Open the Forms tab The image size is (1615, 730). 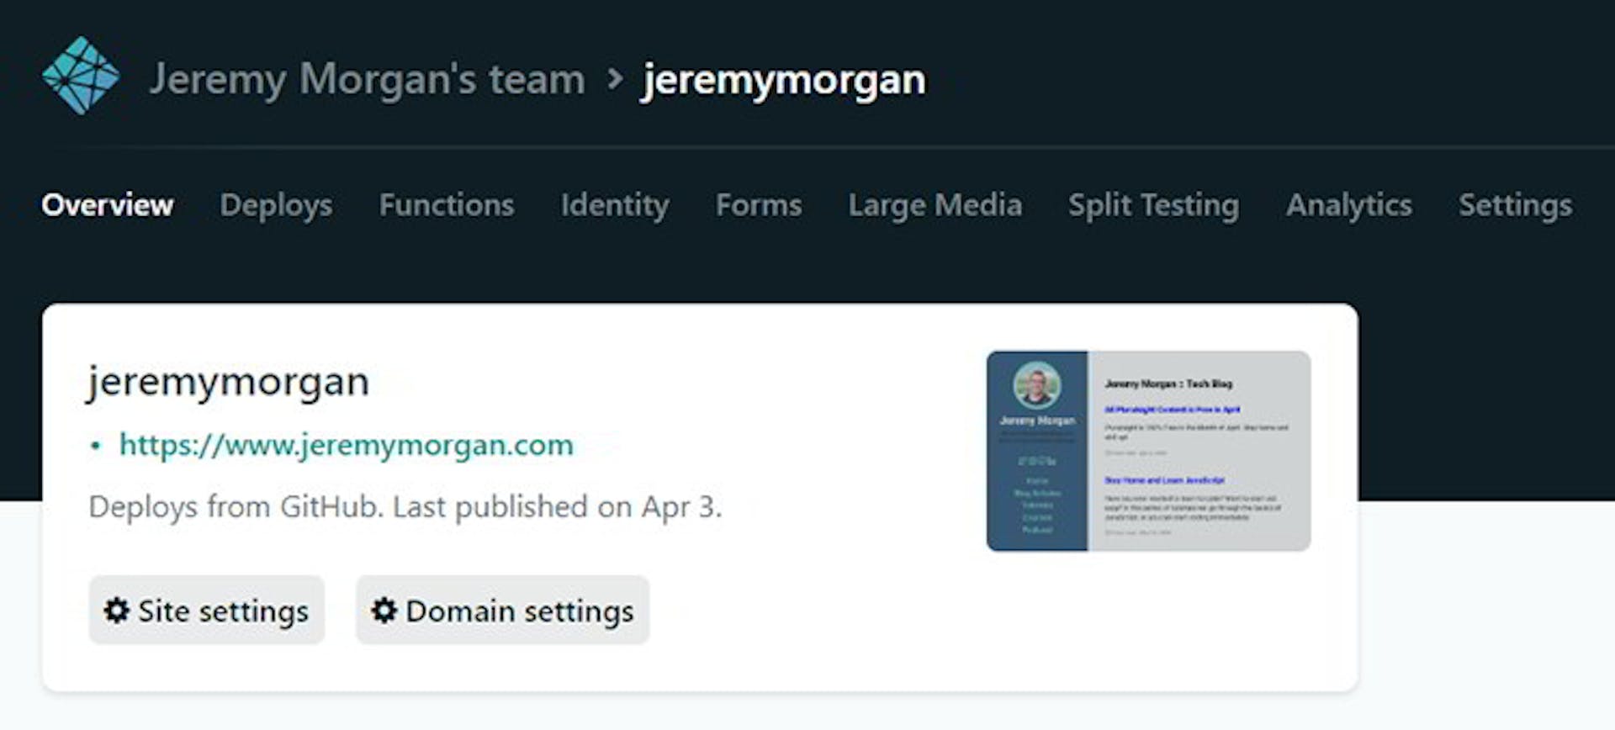tap(759, 204)
